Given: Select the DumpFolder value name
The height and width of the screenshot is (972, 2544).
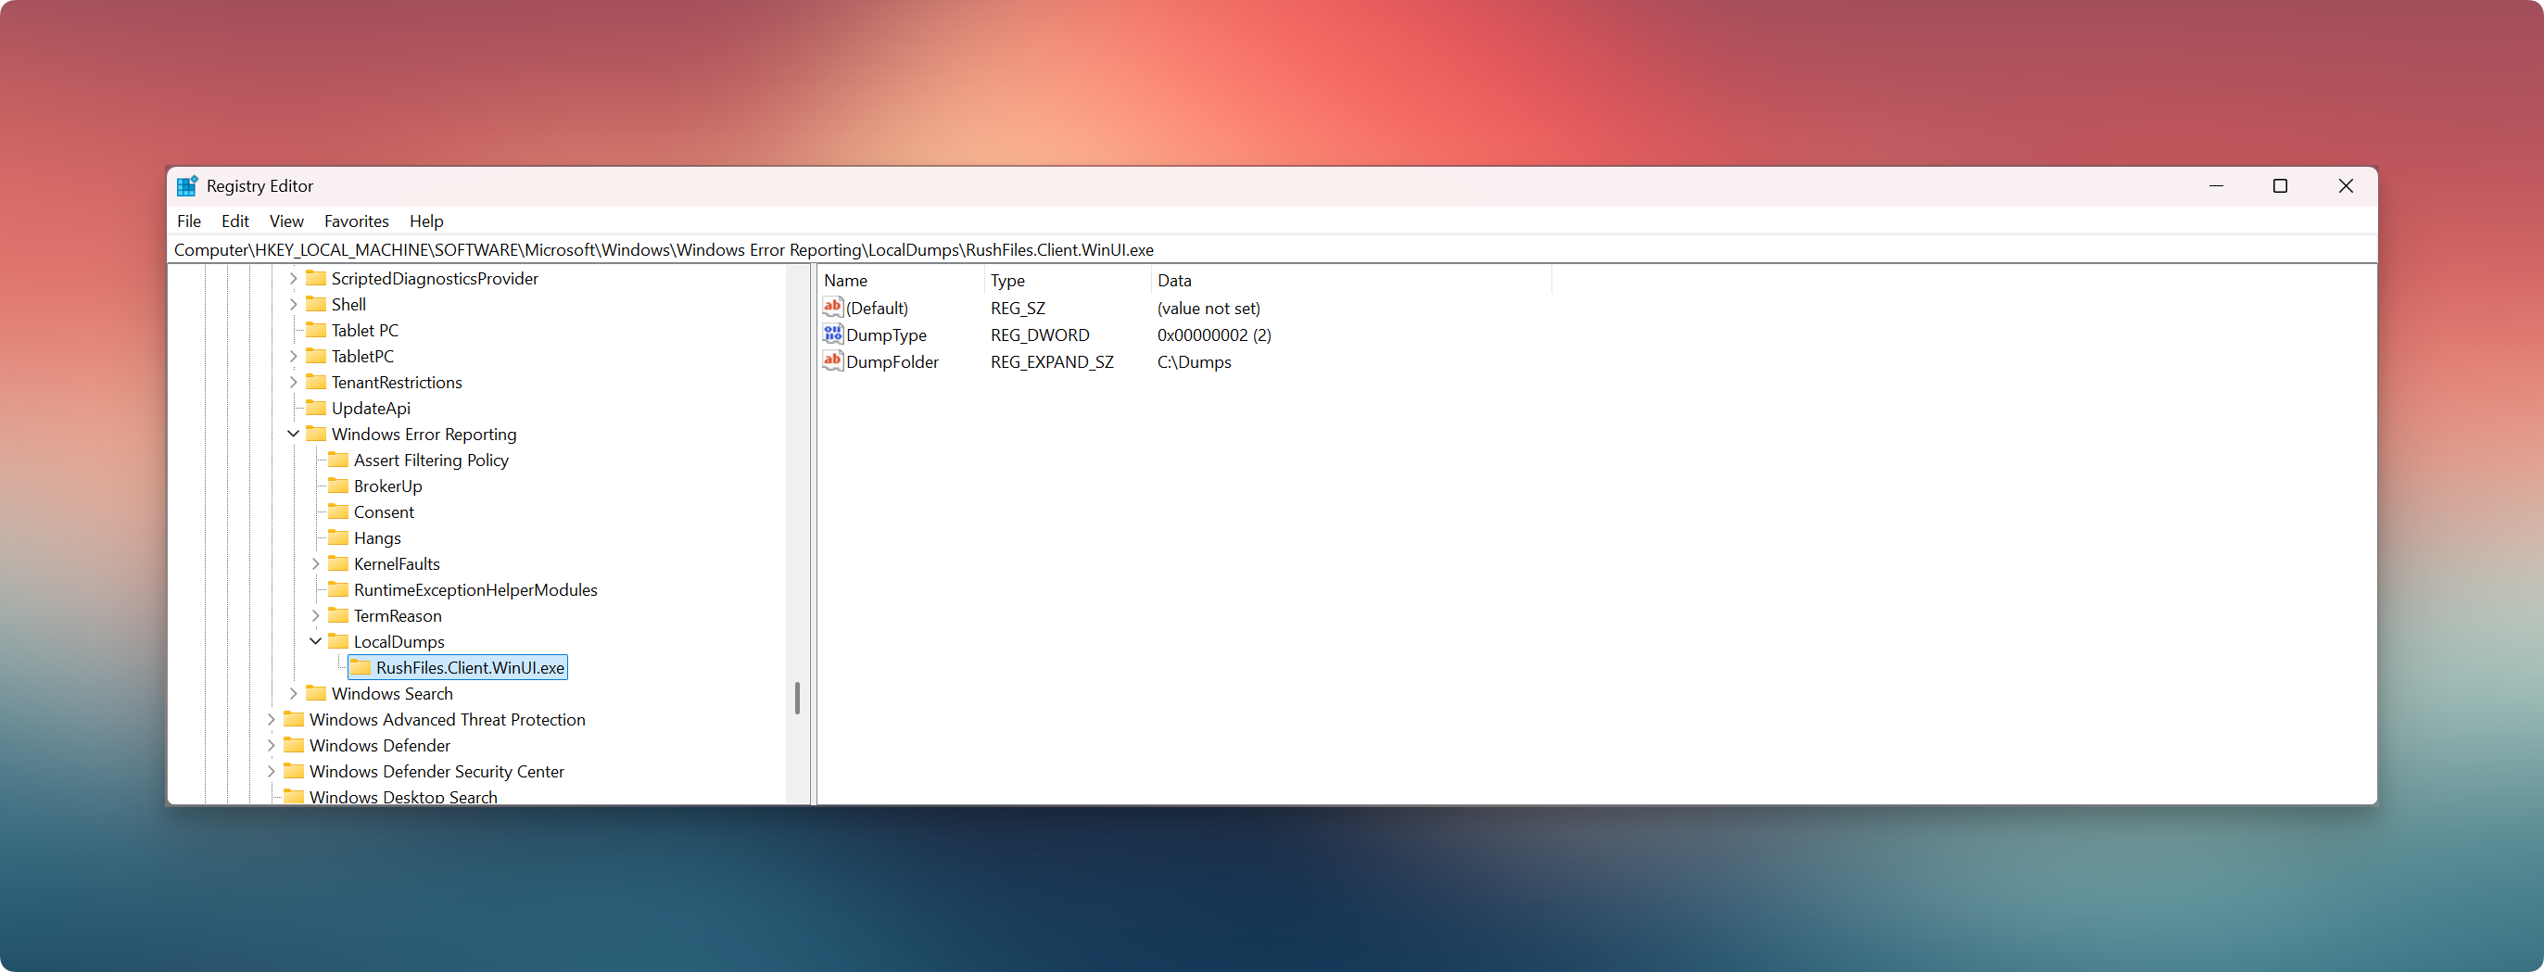Looking at the screenshot, I should tap(892, 361).
